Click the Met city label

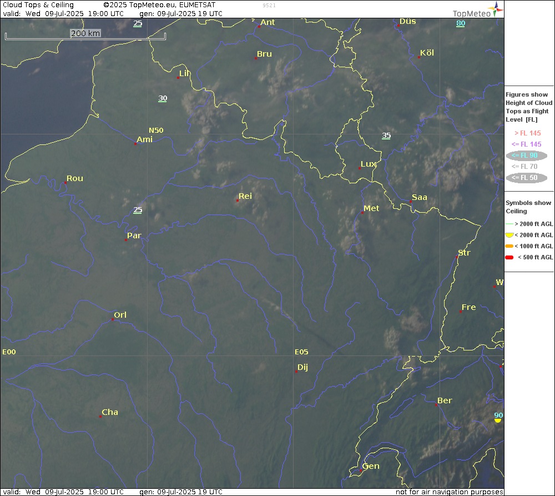pos(371,208)
